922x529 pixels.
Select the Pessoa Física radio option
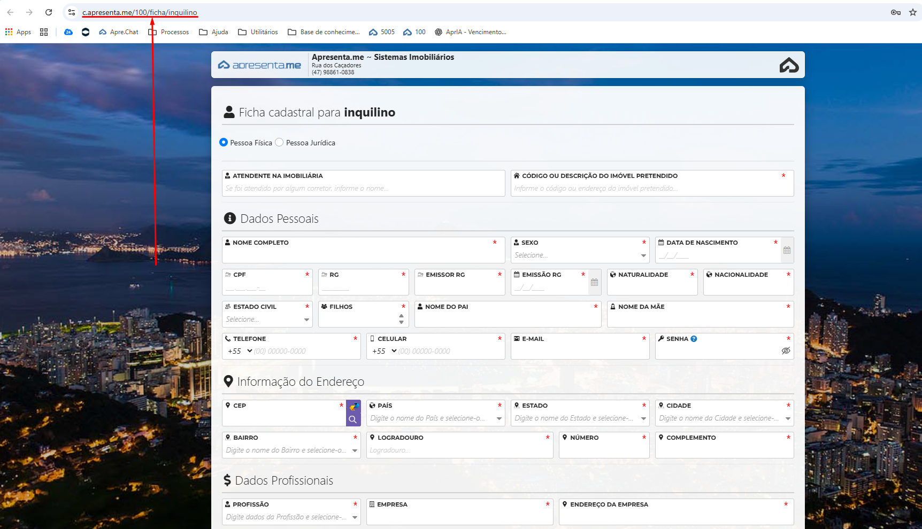224,143
